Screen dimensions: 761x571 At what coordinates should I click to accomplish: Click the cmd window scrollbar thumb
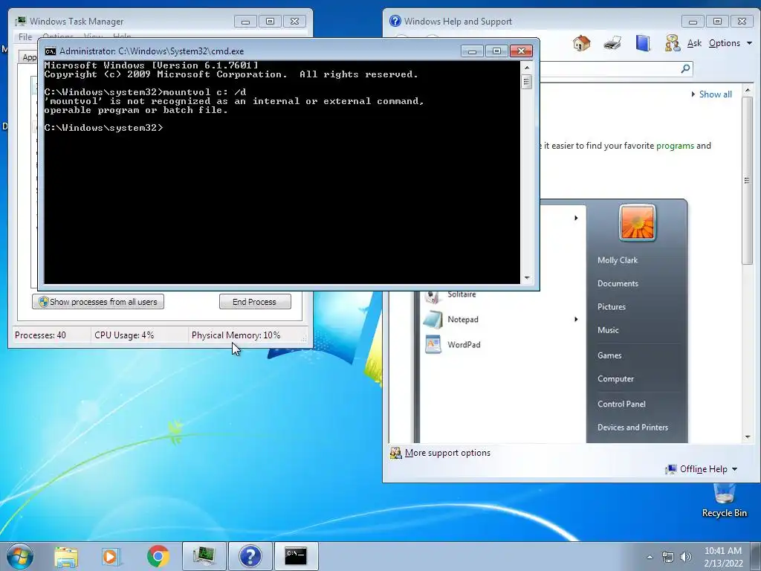527,82
